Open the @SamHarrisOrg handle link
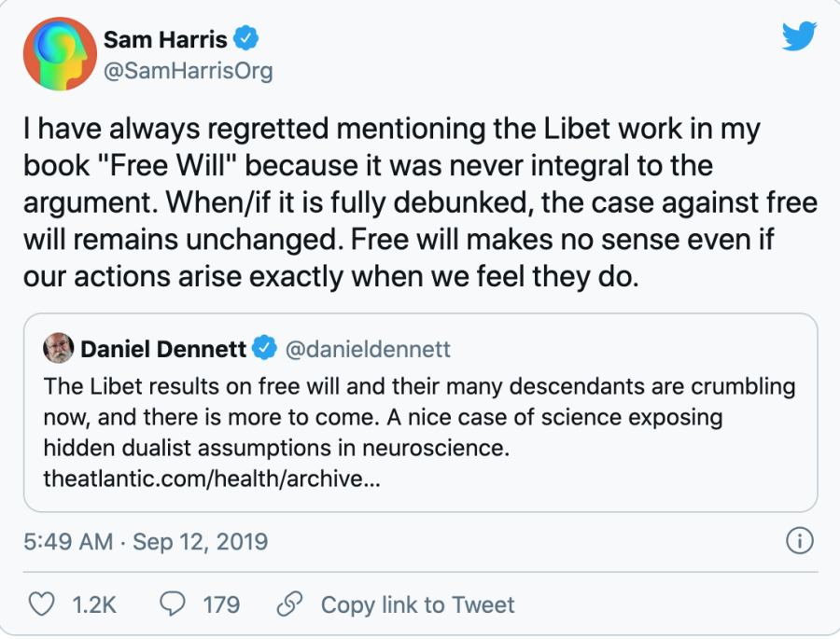Viewport: 840px width, 639px height. (x=188, y=71)
